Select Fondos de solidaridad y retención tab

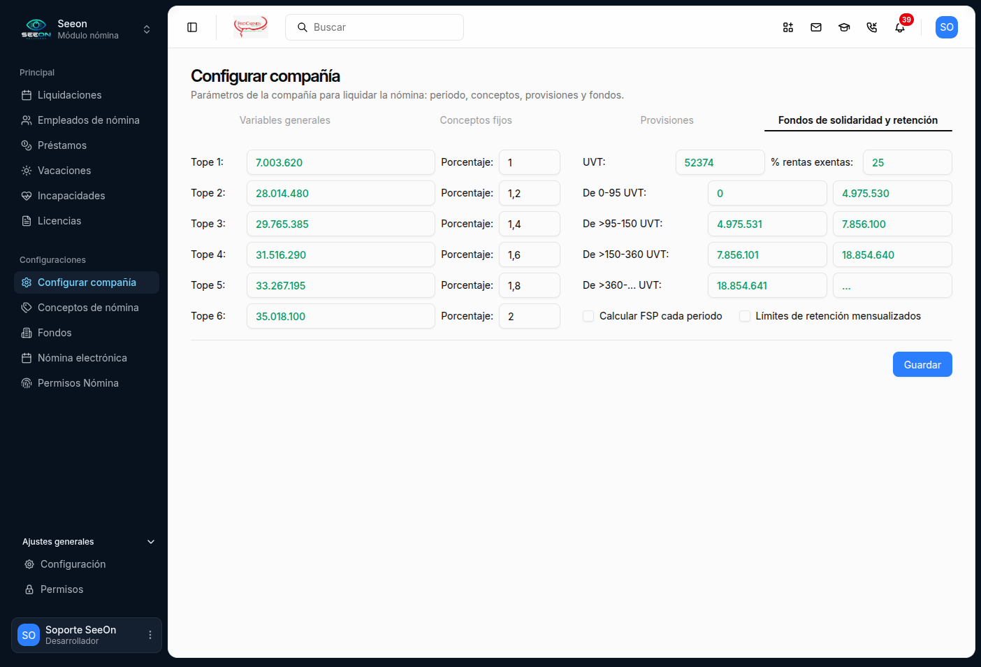pos(858,120)
